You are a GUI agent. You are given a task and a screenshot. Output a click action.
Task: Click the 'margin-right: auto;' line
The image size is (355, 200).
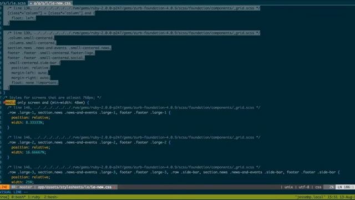(31, 78)
